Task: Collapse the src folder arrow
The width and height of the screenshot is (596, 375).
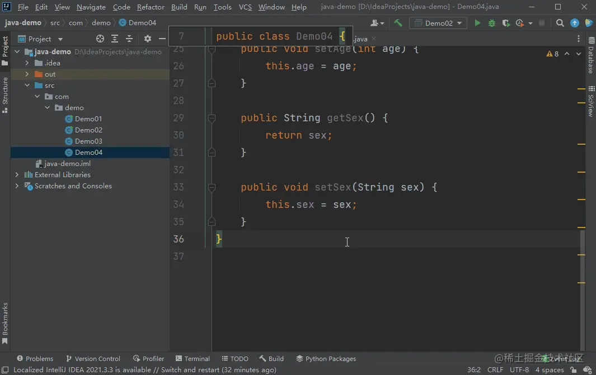Action: click(27, 86)
